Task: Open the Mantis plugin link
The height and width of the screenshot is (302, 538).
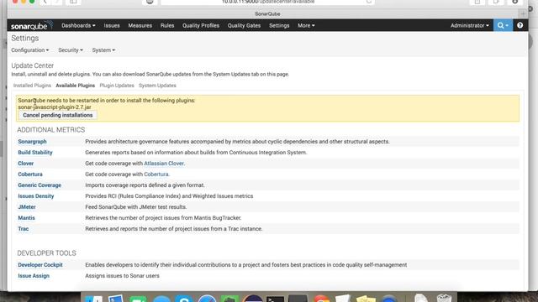Action: [26, 218]
